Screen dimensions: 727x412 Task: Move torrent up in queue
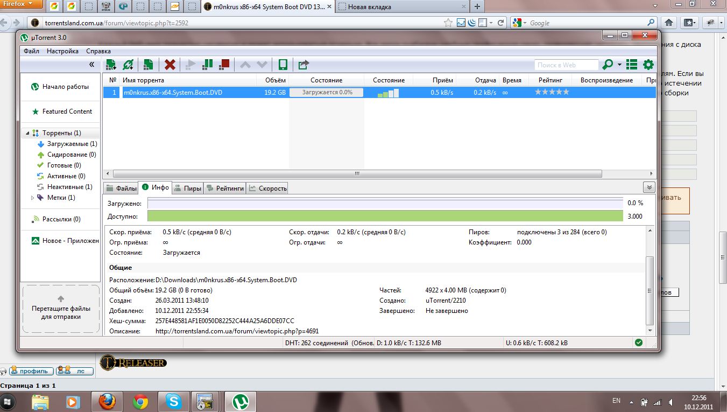pos(245,65)
